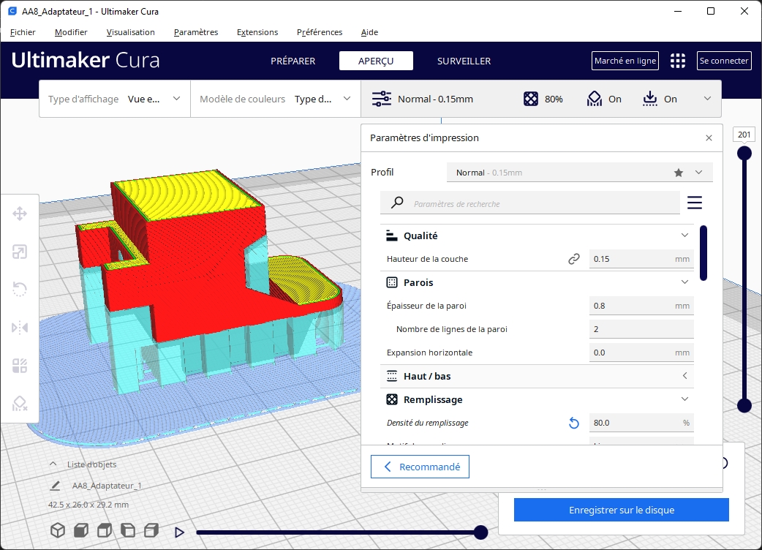Play the layer simulation
This screenshot has width=762, height=550.
[x=179, y=532]
